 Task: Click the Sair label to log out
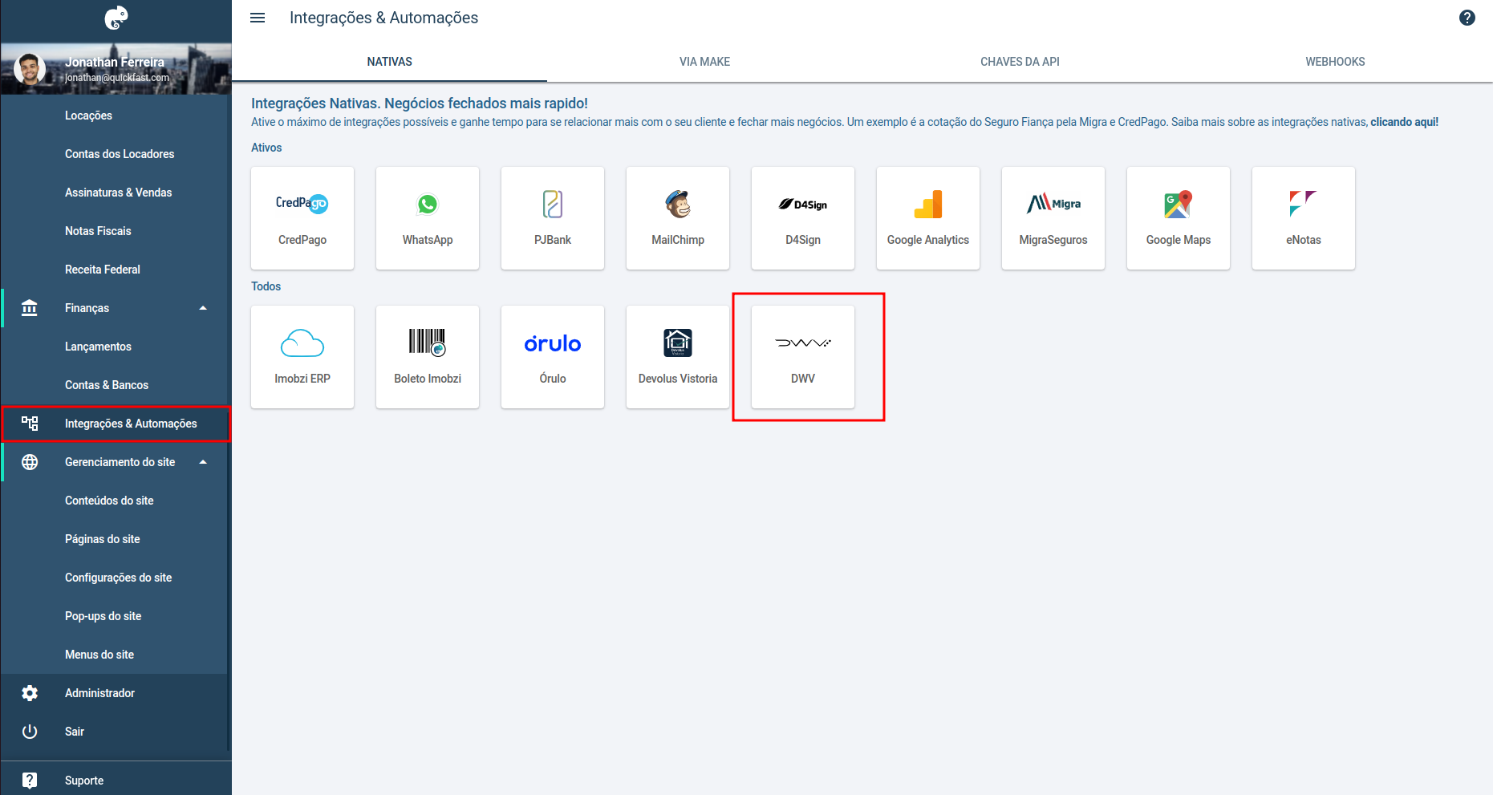click(75, 732)
